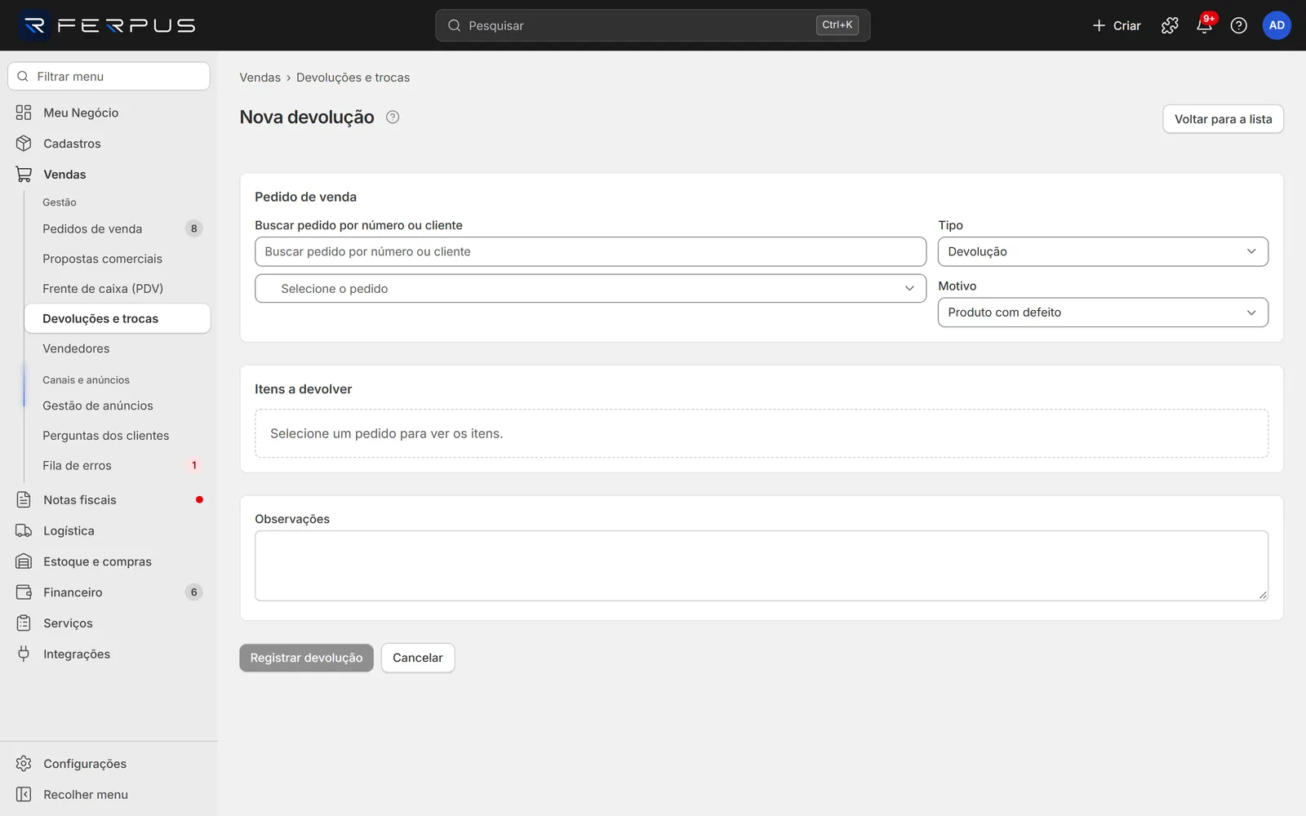This screenshot has width=1306, height=816.
Task: Select Devoluções e trocas menu item
Action: 117,318
